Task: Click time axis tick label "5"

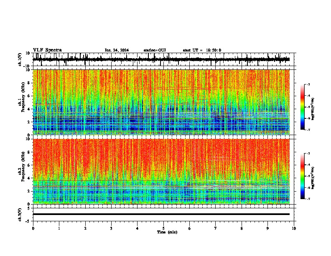Action: point(163,228)
